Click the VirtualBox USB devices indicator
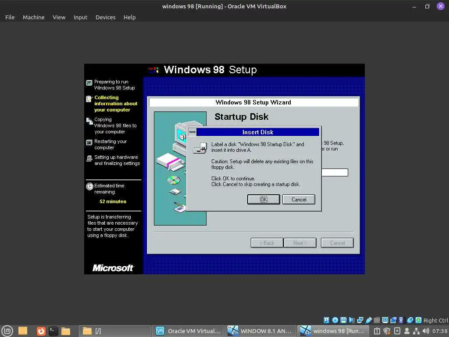This screenshot has height=337, width=449. 368,320
